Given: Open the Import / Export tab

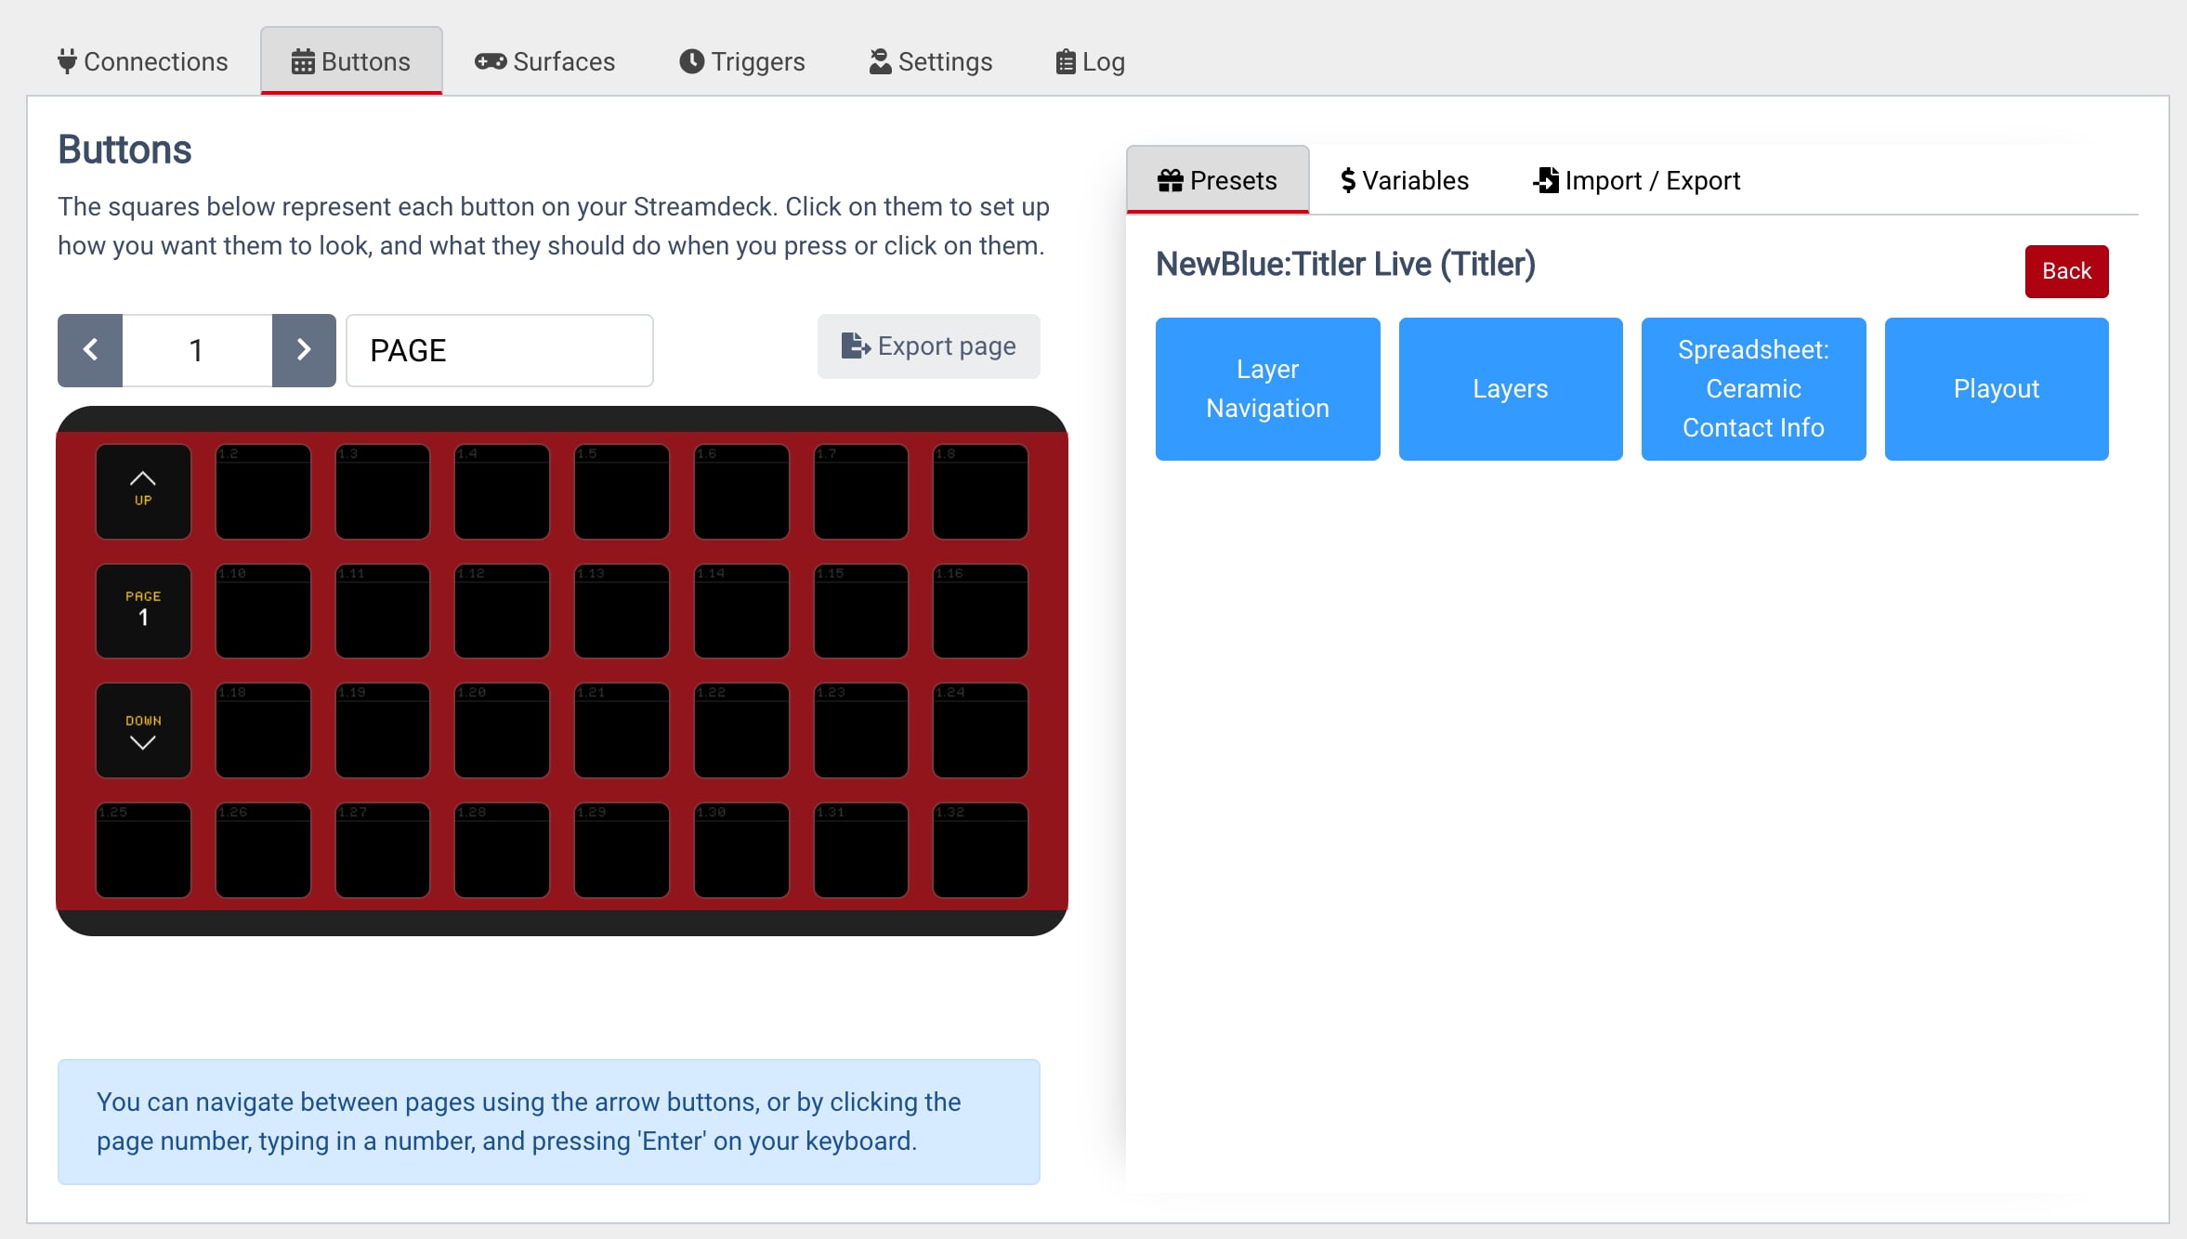Looking at the screenshot, I should click(x=1636, y=180).
